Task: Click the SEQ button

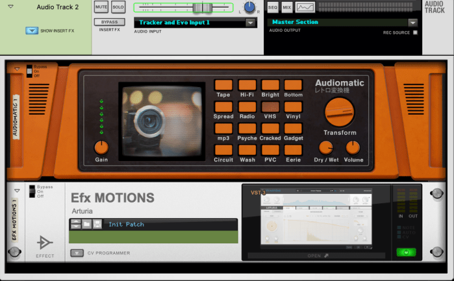Action: tap(272, 7)
